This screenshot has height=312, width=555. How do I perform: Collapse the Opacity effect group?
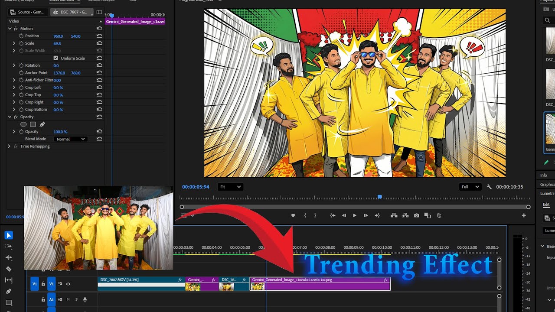tap(10, 117)
